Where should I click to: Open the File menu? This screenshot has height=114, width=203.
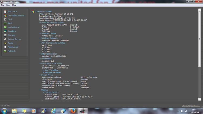coord(2,5)
